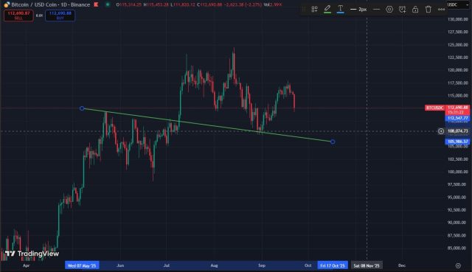Click the plus icon at crosshair price
472x272 pixels.
pos(441,131)
